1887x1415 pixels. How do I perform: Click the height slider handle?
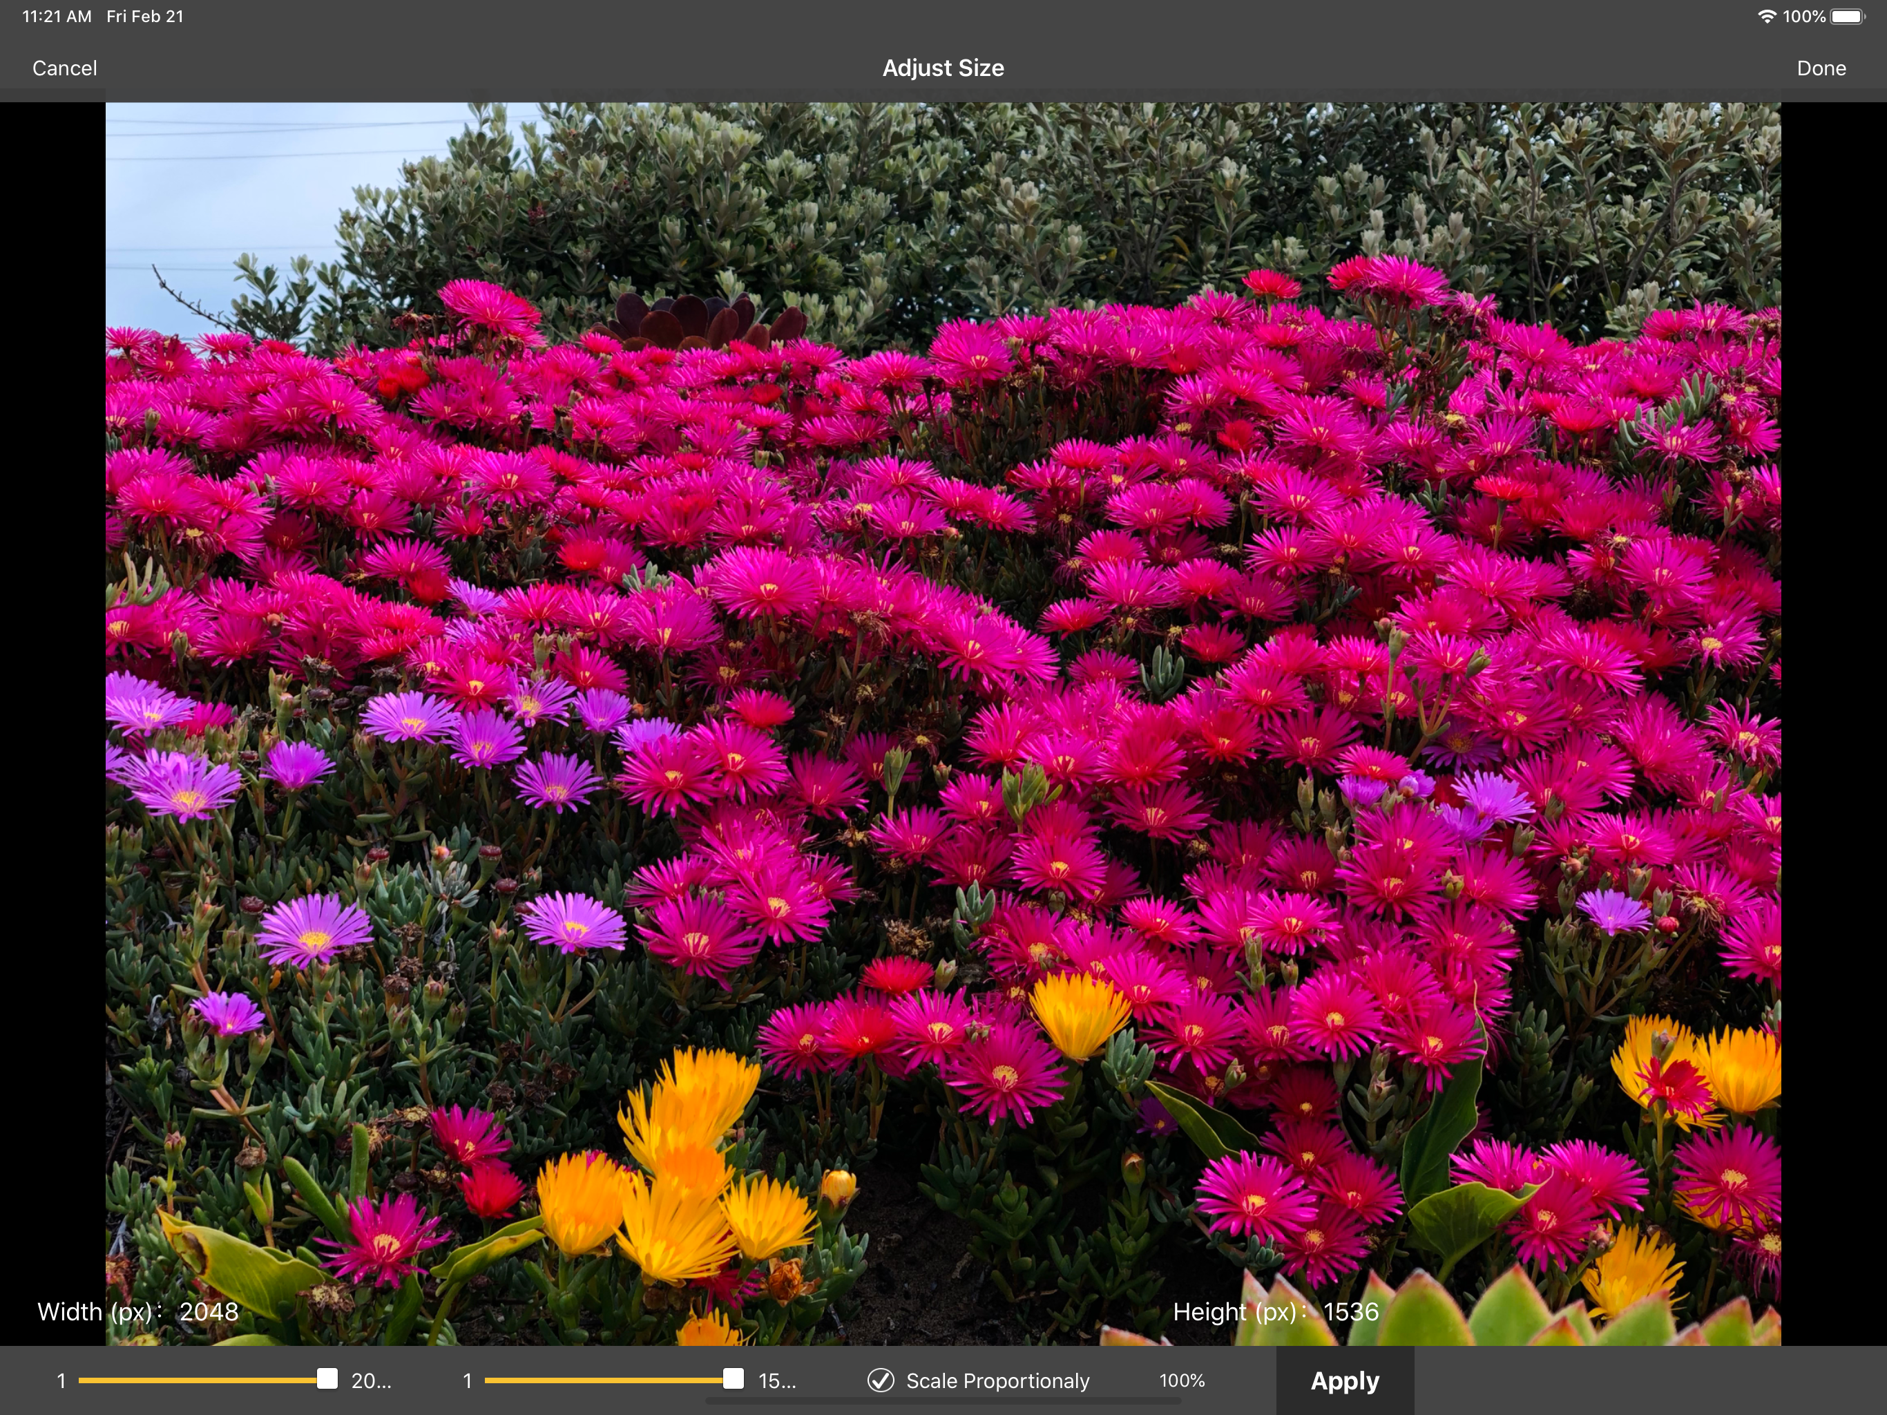click(x=733, y=1379)
